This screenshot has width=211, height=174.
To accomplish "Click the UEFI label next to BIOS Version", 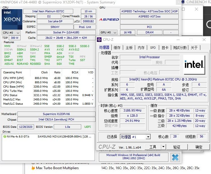I will point(87,127).
